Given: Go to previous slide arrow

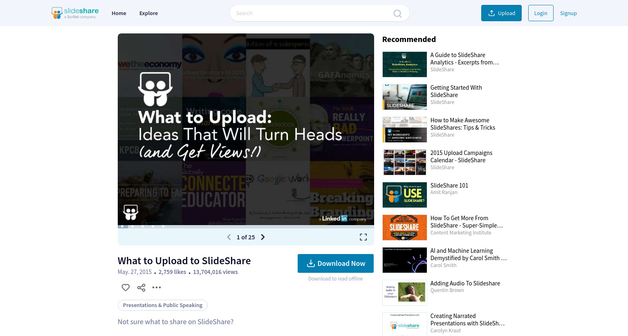Looking at the screenshot, I should tap(229, 237).
